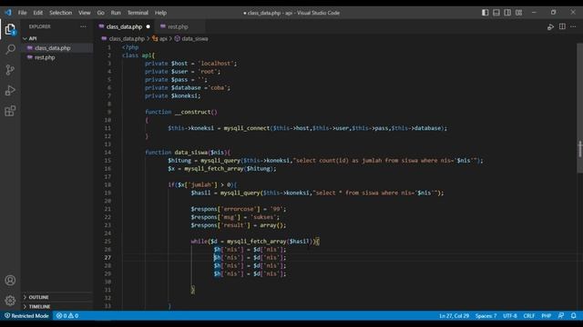Click Restricted Mode in status bar
This screenshot has height=327, width=583.
(26, 315)
